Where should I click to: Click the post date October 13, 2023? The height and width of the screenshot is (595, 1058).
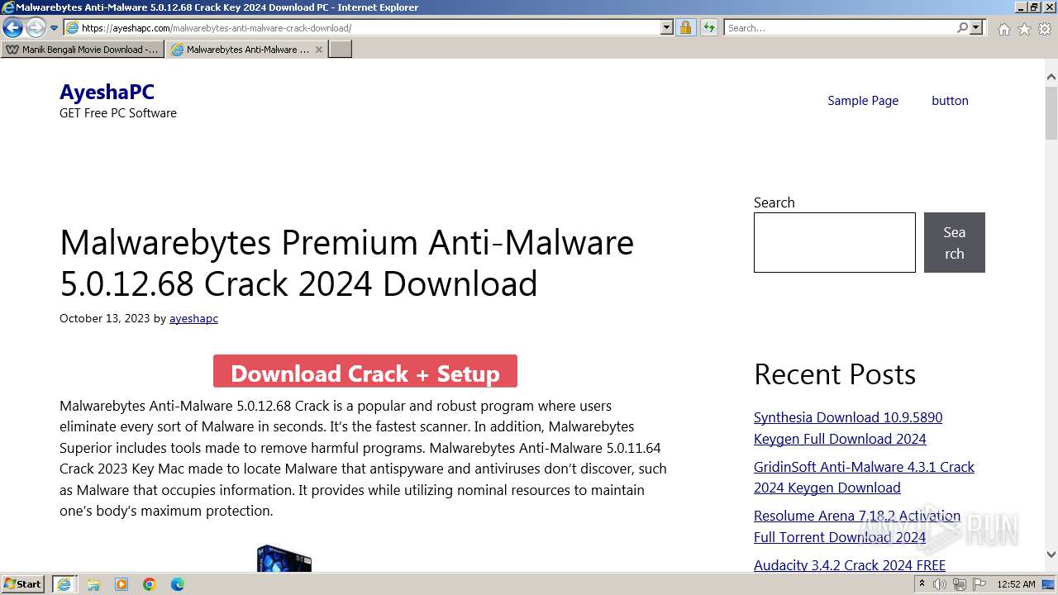click(x=104, y=318)
